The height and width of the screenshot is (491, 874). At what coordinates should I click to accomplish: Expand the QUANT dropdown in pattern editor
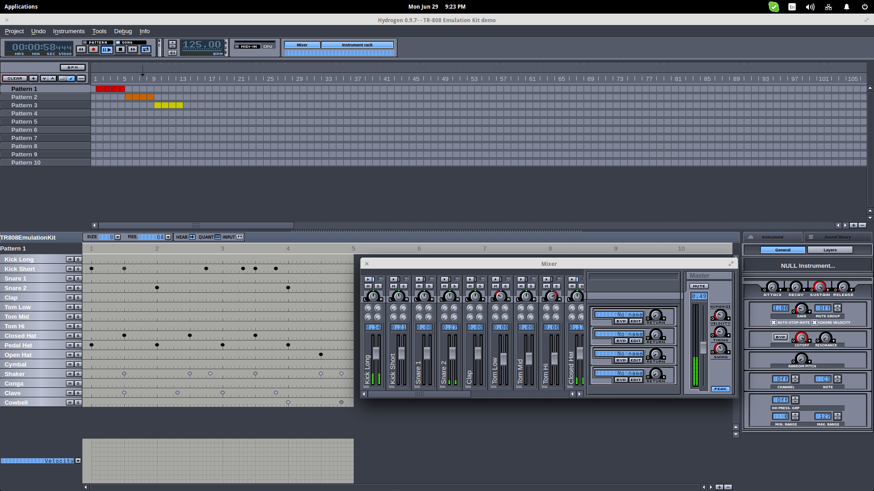coord(217,237)
